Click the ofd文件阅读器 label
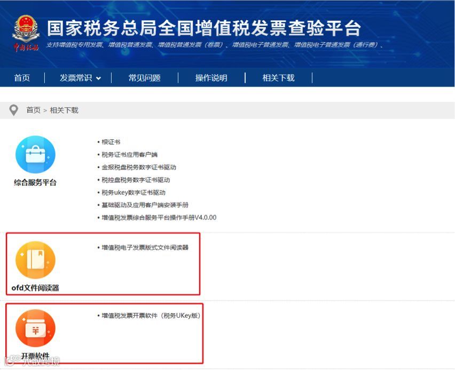The height and width of the screenshot is (370, 455). 35,288
